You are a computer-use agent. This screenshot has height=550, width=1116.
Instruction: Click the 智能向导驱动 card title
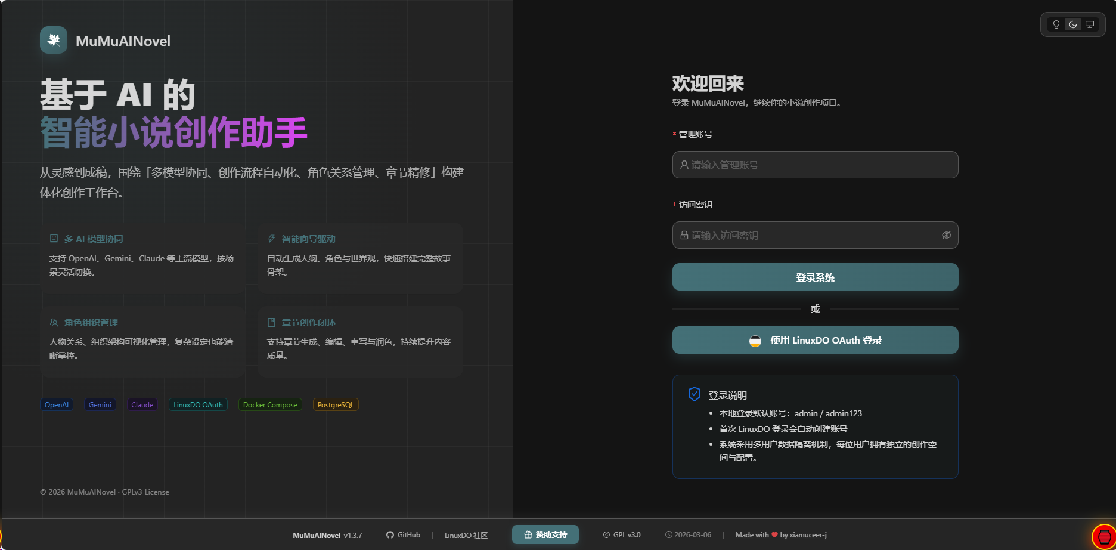(309, 239)
